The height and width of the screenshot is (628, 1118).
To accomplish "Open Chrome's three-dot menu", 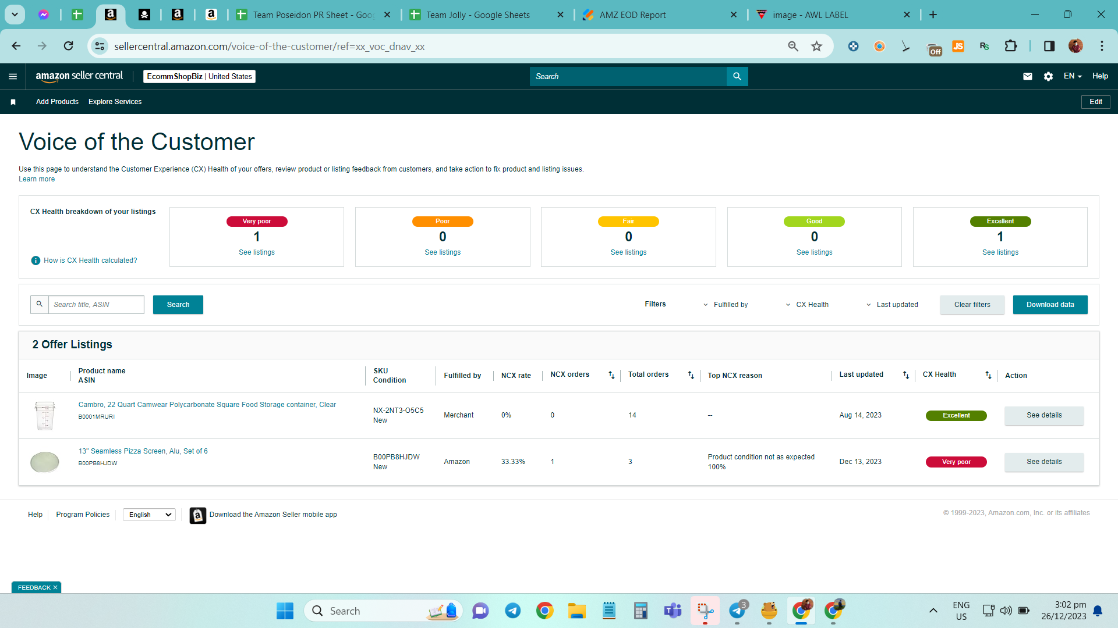I will (x=1102, y=46).
